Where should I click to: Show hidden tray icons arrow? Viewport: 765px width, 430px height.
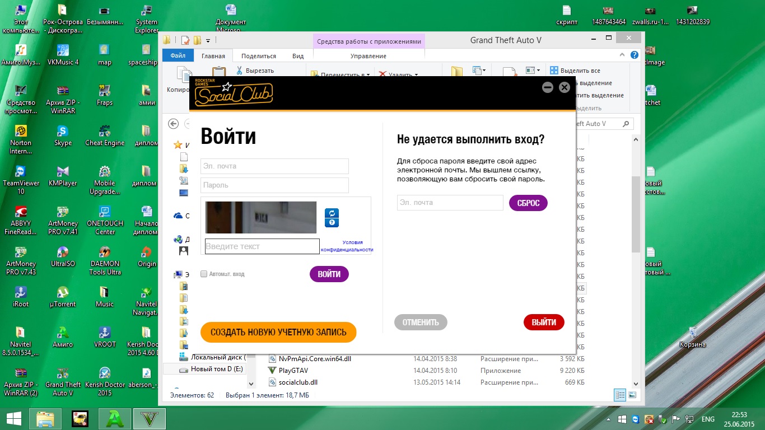609,419
